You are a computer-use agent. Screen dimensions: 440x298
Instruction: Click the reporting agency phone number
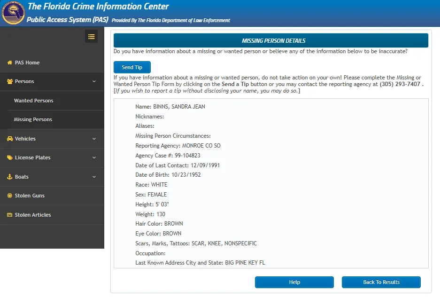pos(400,84)
